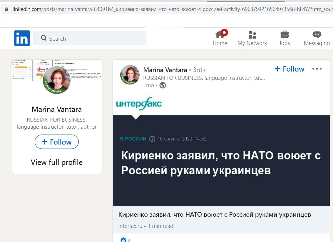Click the Follow button in the profile card

tap(57, 142)
